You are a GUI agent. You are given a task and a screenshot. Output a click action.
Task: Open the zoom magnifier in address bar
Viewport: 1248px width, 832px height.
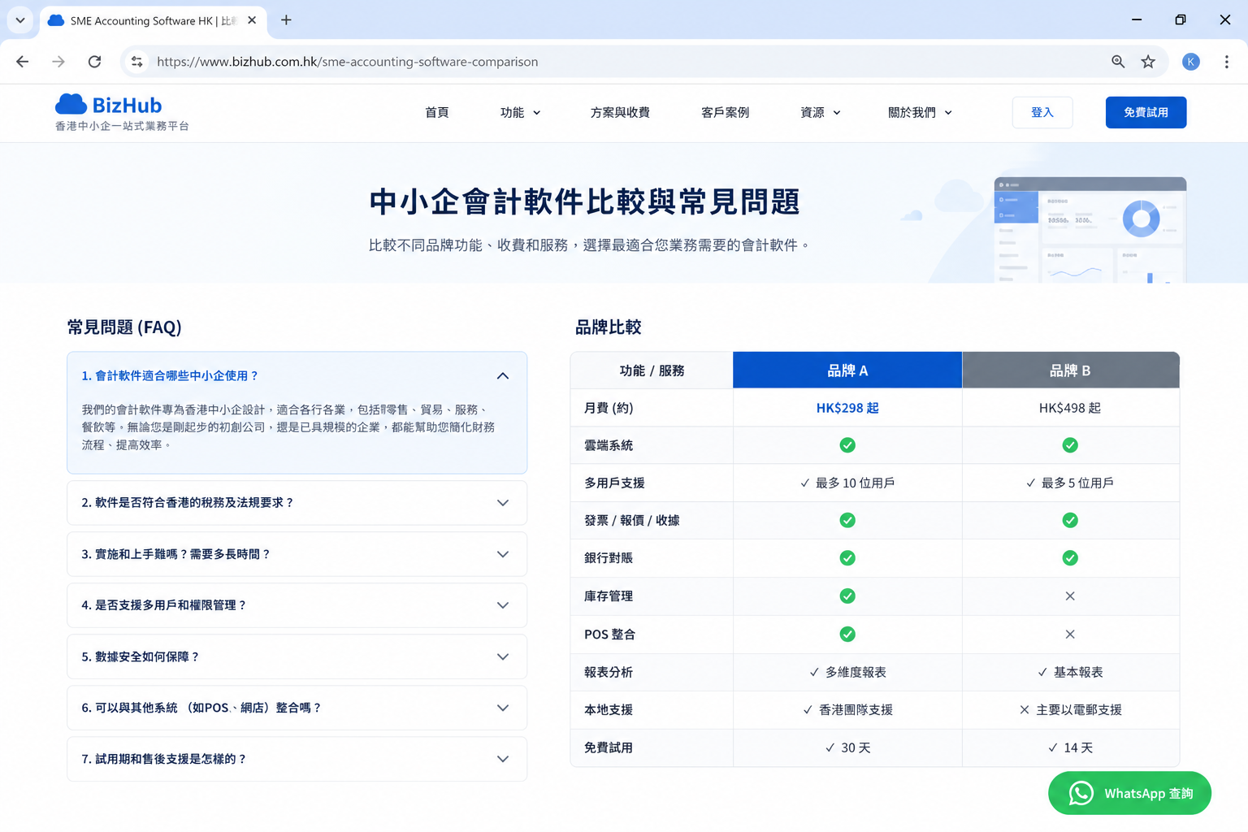[1118, 62]
